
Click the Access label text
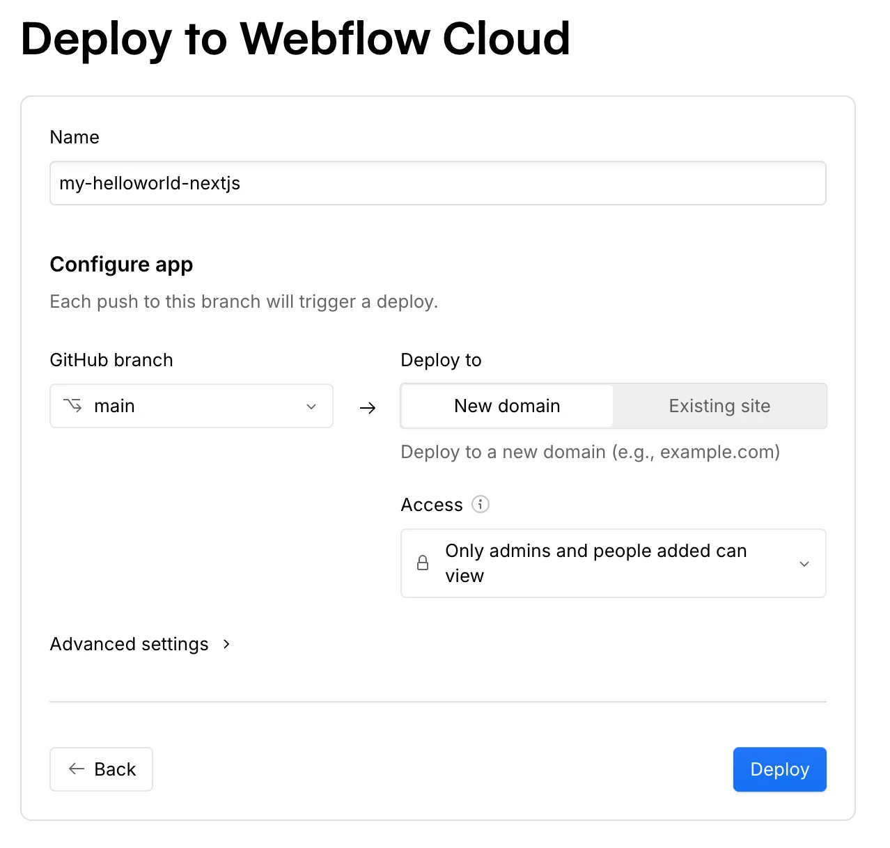point(432,505)
